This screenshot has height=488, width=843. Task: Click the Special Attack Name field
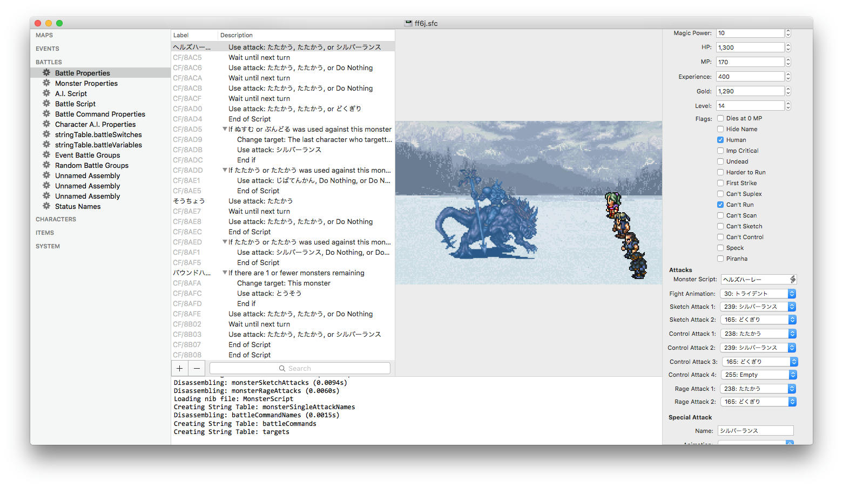(x=756, y=431)
